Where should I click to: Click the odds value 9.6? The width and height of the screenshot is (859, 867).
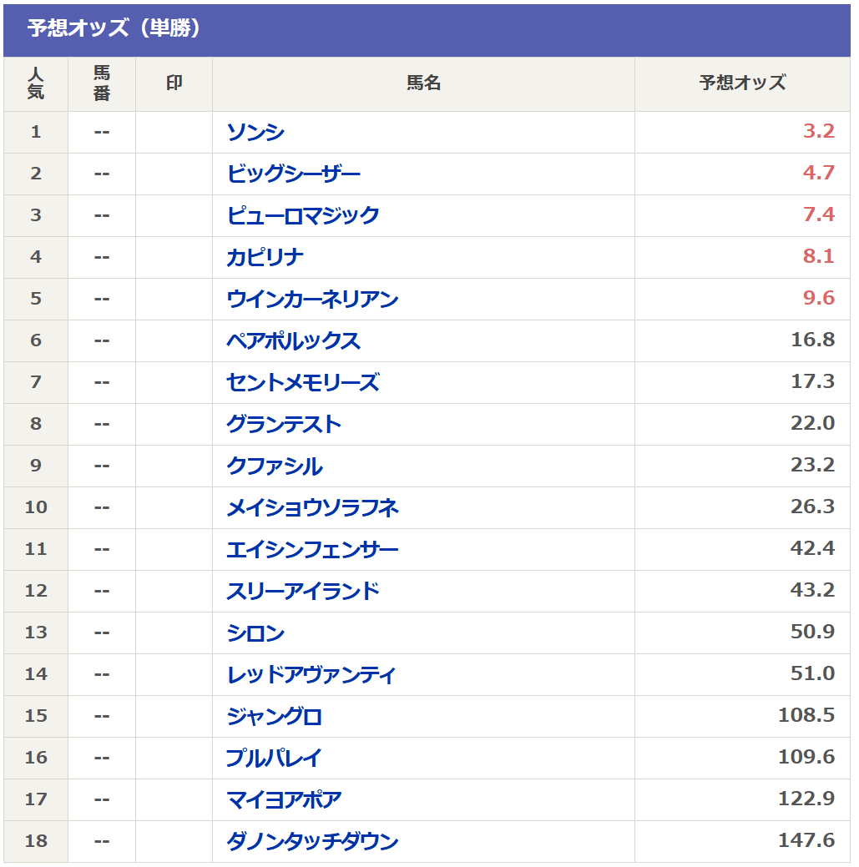point(819,299)
